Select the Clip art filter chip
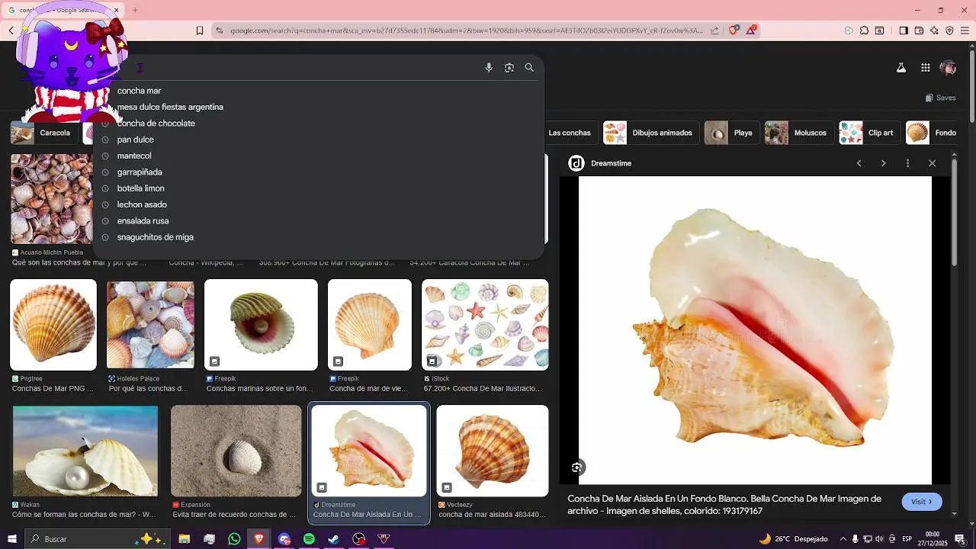 pos(868,133)
